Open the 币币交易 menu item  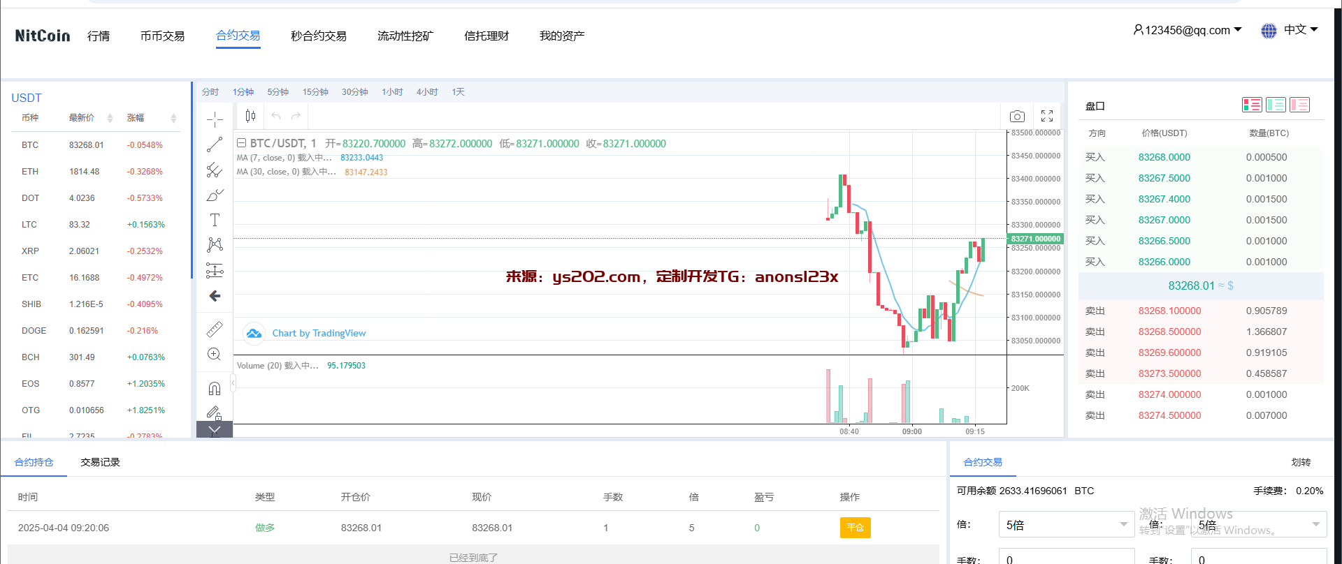[162, 36]
